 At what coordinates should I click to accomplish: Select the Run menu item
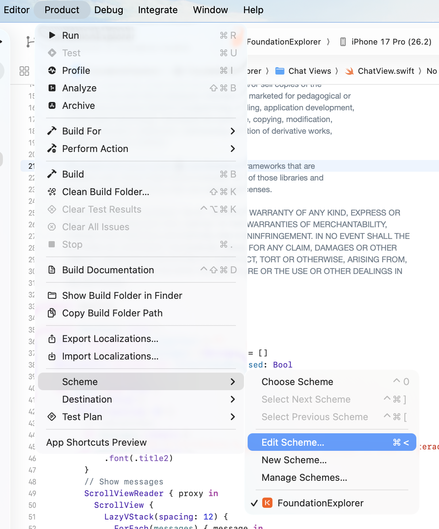click(x=141, y=35)
